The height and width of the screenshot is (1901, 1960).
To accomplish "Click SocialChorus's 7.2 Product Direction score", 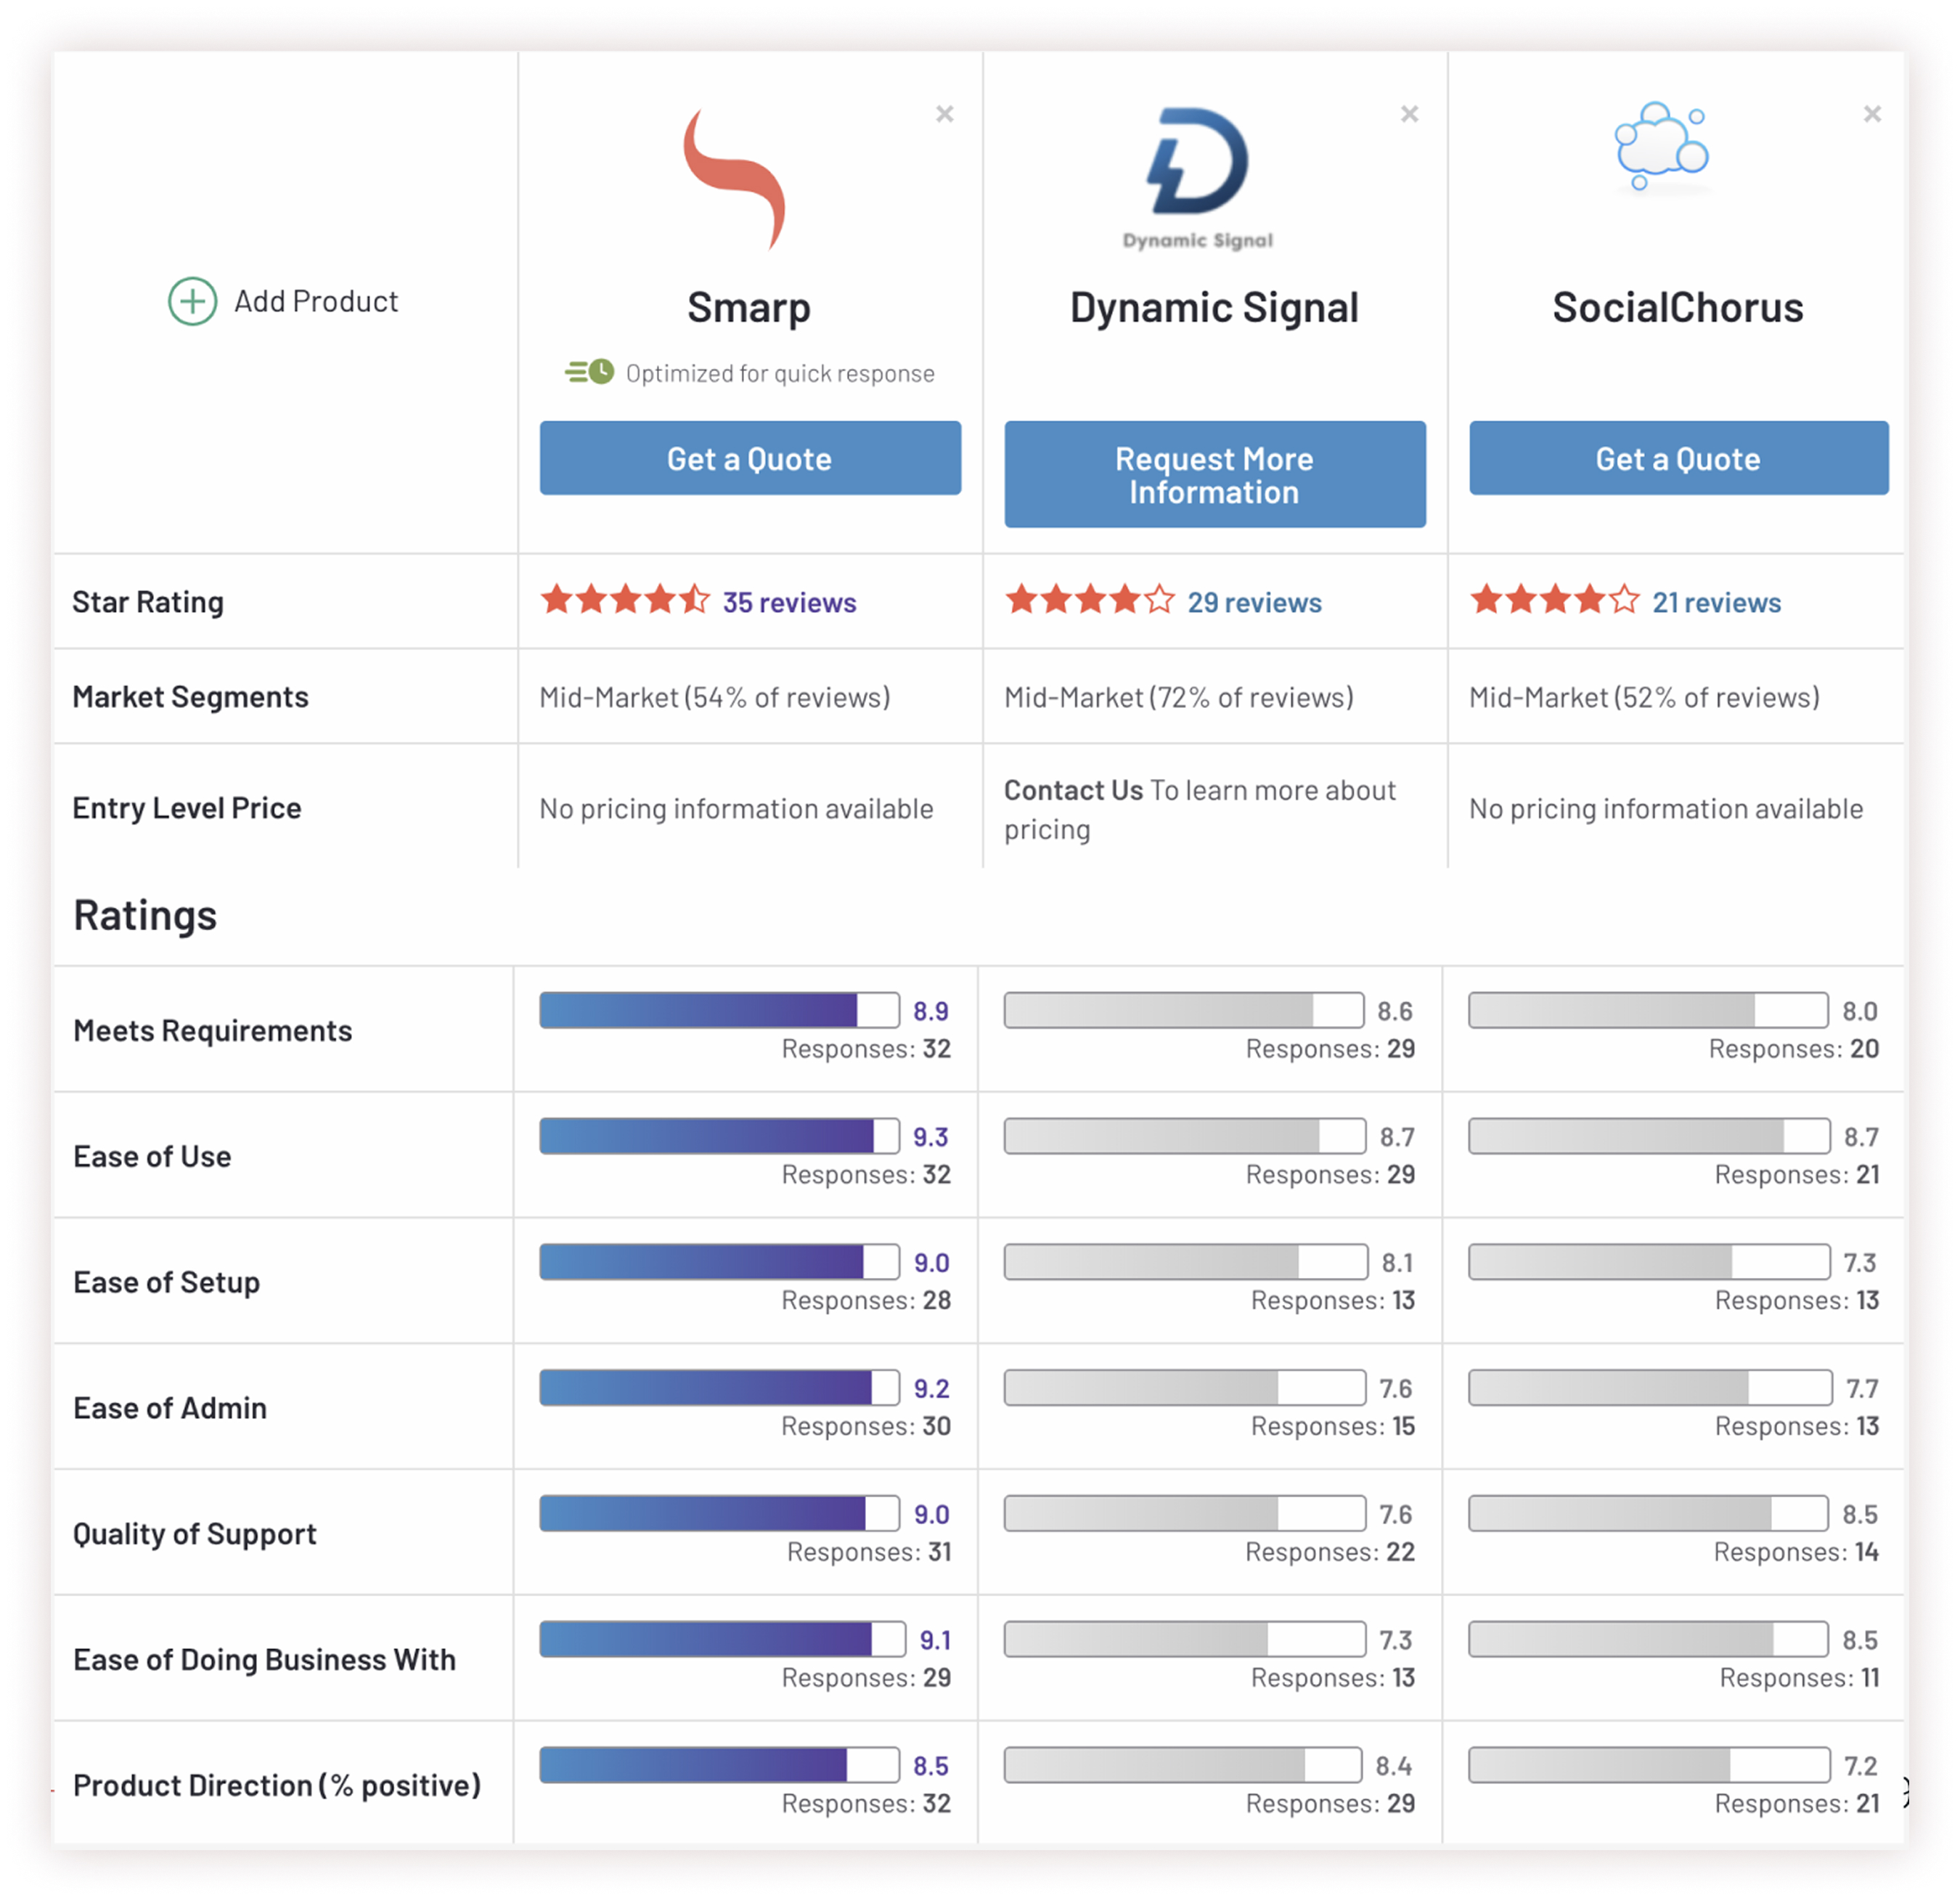I will pos(1861,1767).
